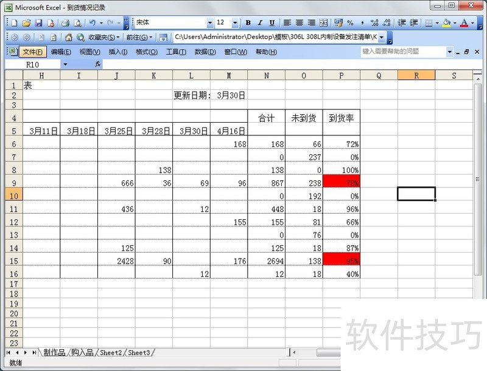The height and width of the screenshot is (371, 487).
Task: Apply italic formatting
Action: coord(259,22)
